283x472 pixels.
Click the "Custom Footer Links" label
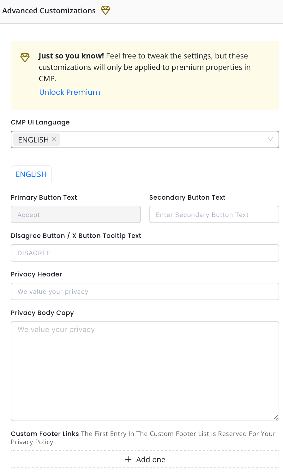[x=45, y=434]
